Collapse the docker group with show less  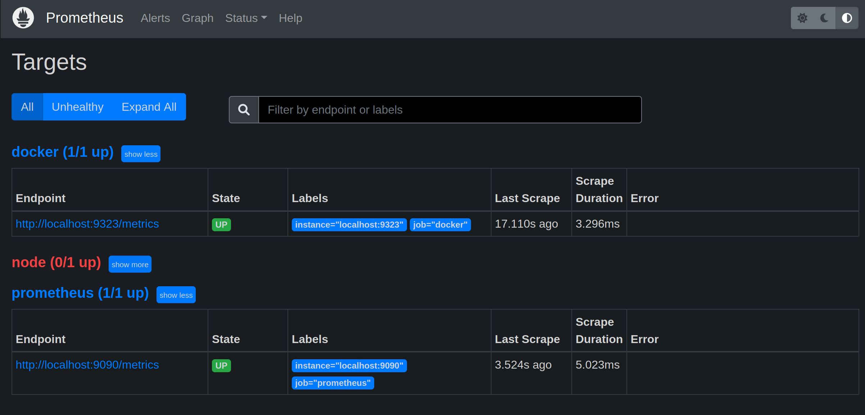tap(141, 154)
